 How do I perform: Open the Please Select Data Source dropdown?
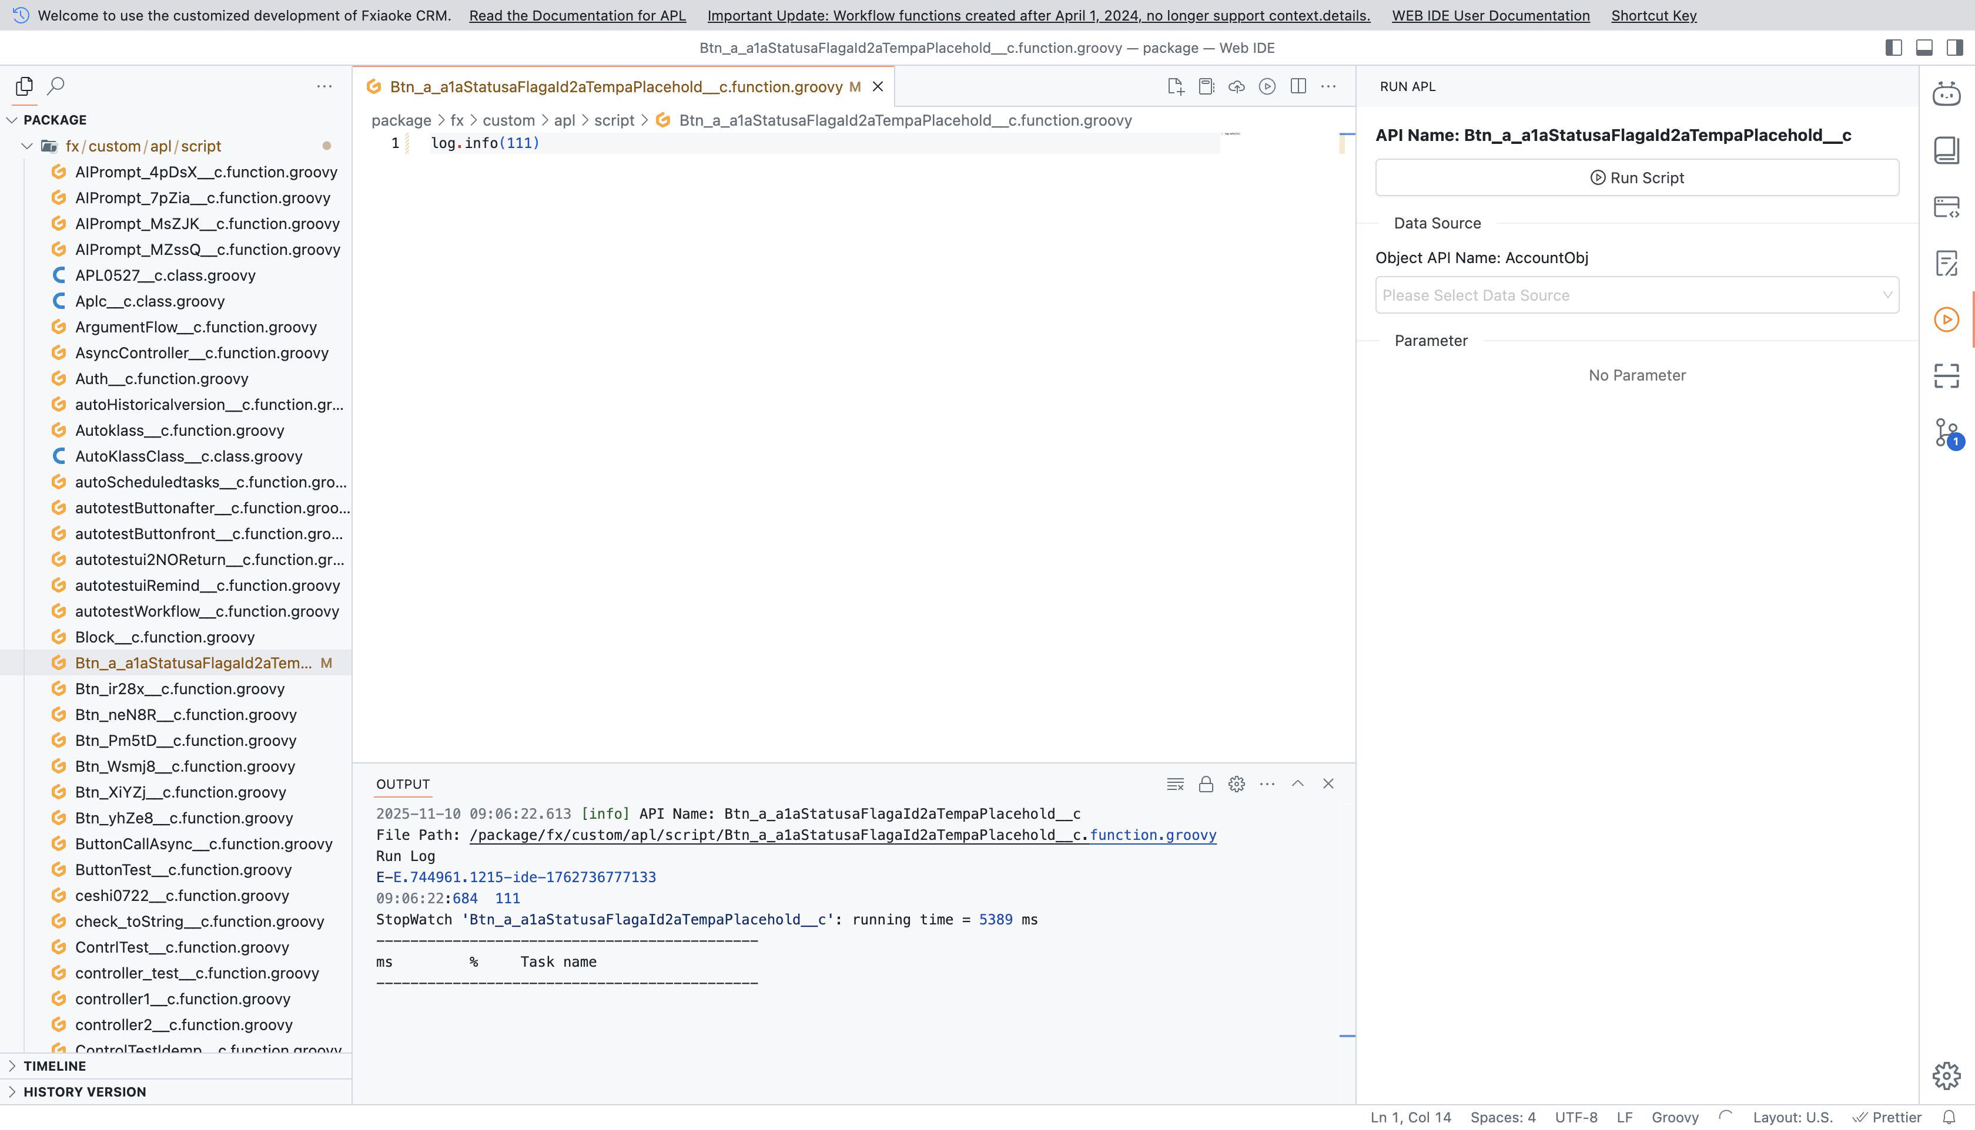pos(1636,295)
